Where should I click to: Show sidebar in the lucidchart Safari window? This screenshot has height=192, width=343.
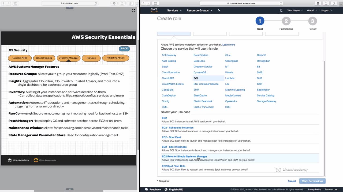(16, 3)
